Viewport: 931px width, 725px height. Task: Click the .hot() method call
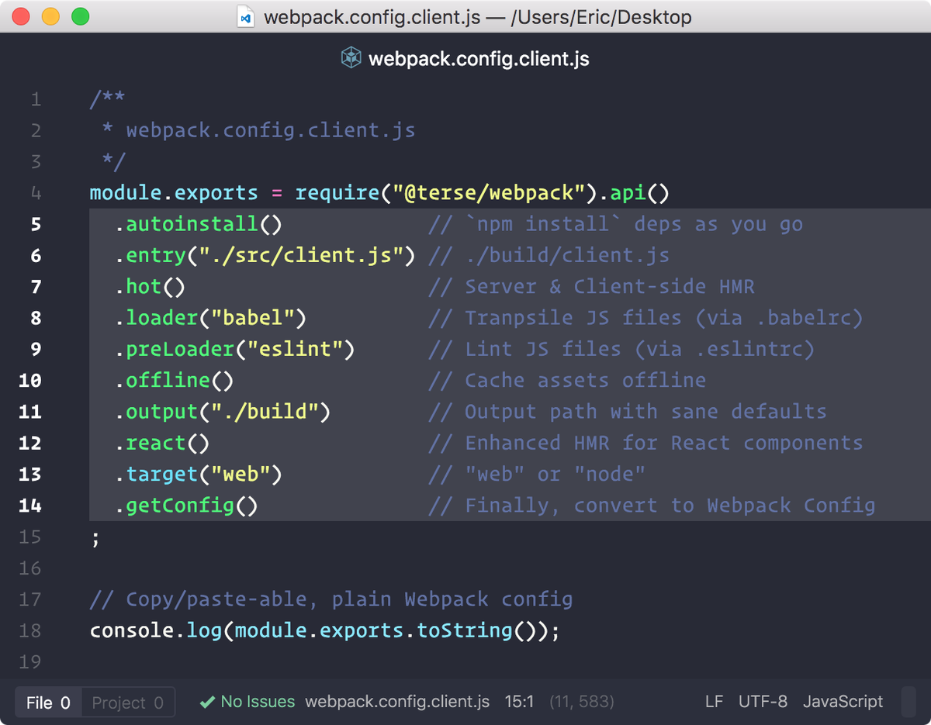coord(150,287)
